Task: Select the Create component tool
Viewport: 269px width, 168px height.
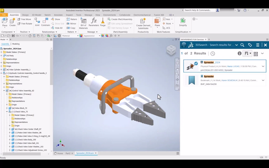Action: 12,22
